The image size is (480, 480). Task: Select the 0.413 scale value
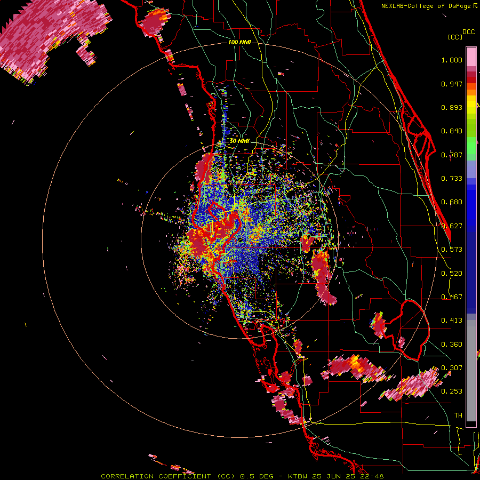pos(452,321)
